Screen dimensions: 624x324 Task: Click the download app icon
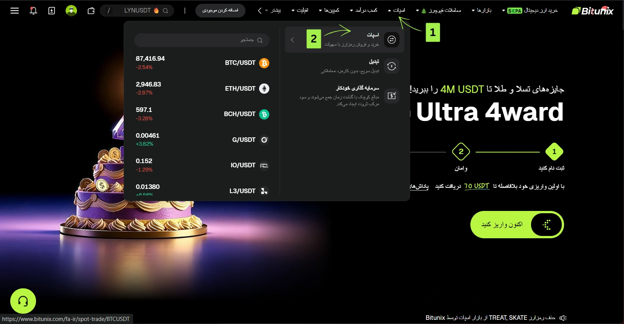point(52,11)
